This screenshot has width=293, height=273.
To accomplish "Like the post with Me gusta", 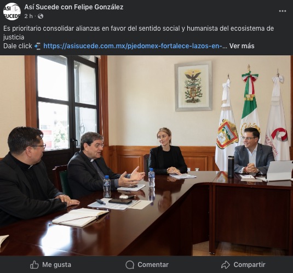I will [x=50, y=265].
